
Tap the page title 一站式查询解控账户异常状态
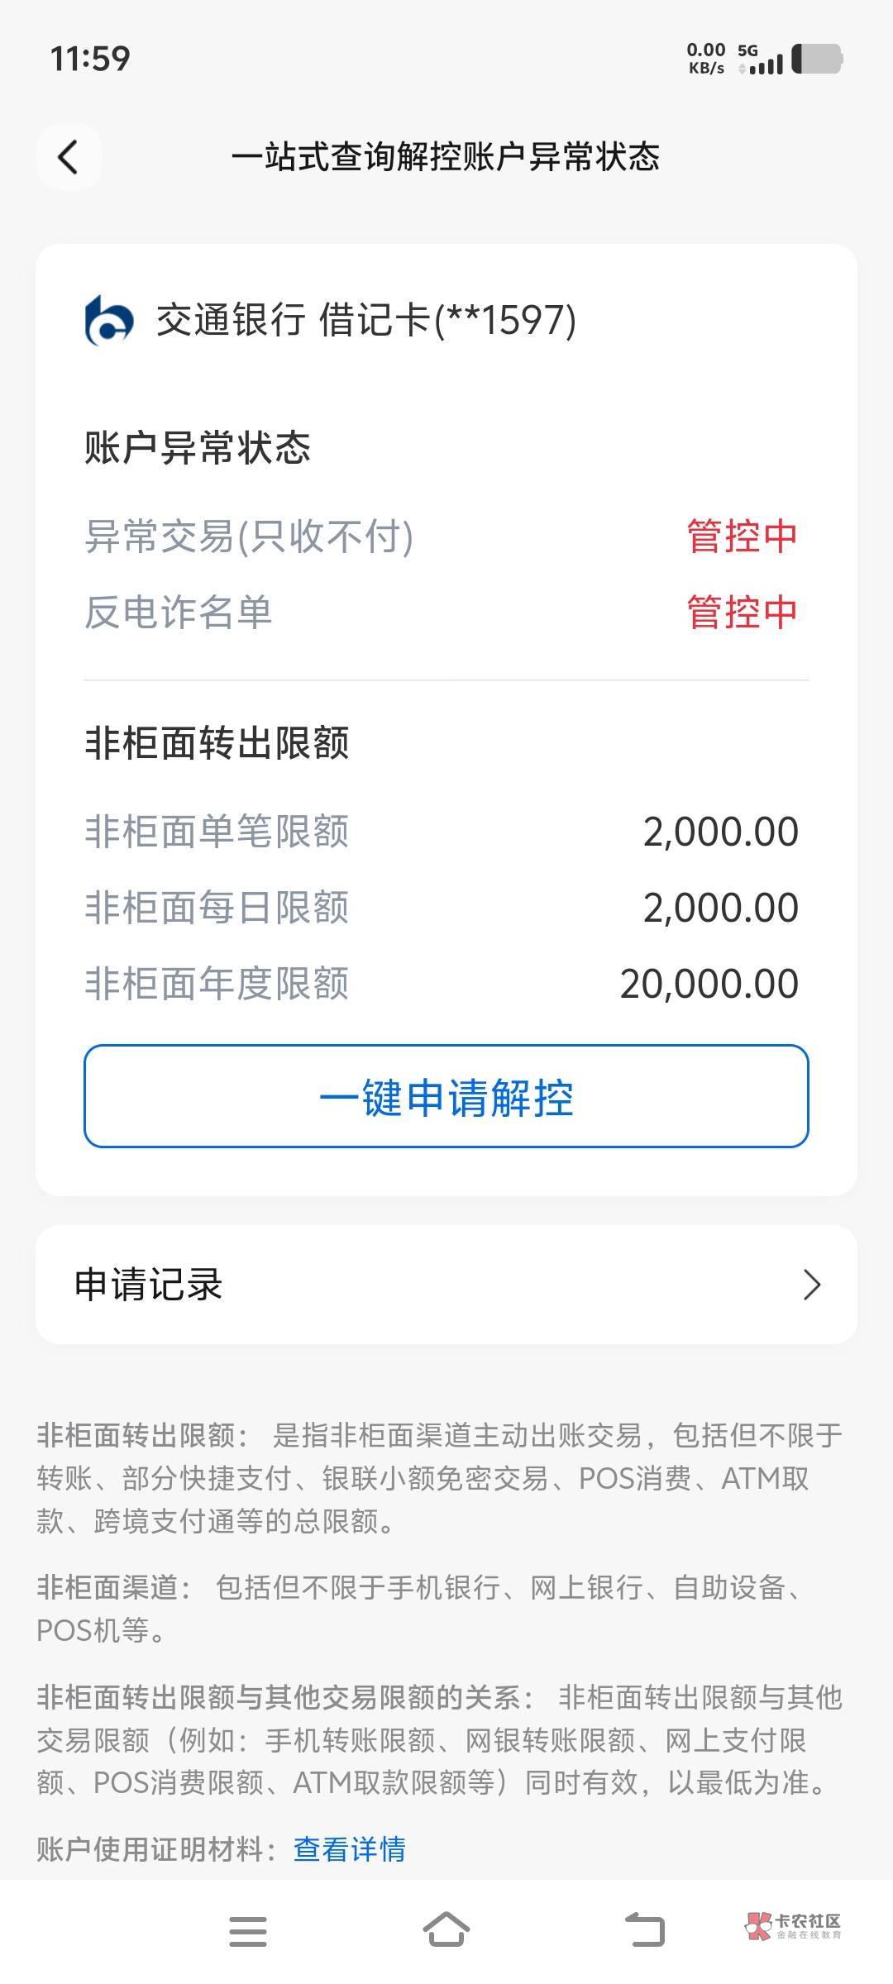446,157
